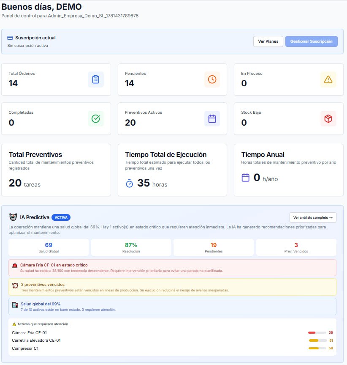Select the Salud Global 69 stat card
The image size is (347, 365).
click(49, 247)
